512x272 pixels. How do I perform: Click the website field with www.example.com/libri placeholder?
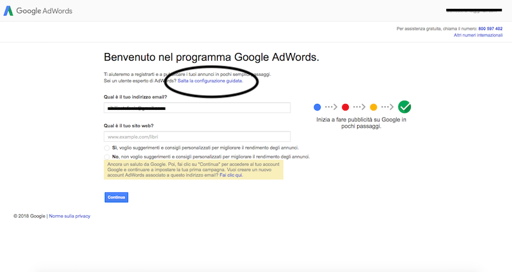coord(196,137)
